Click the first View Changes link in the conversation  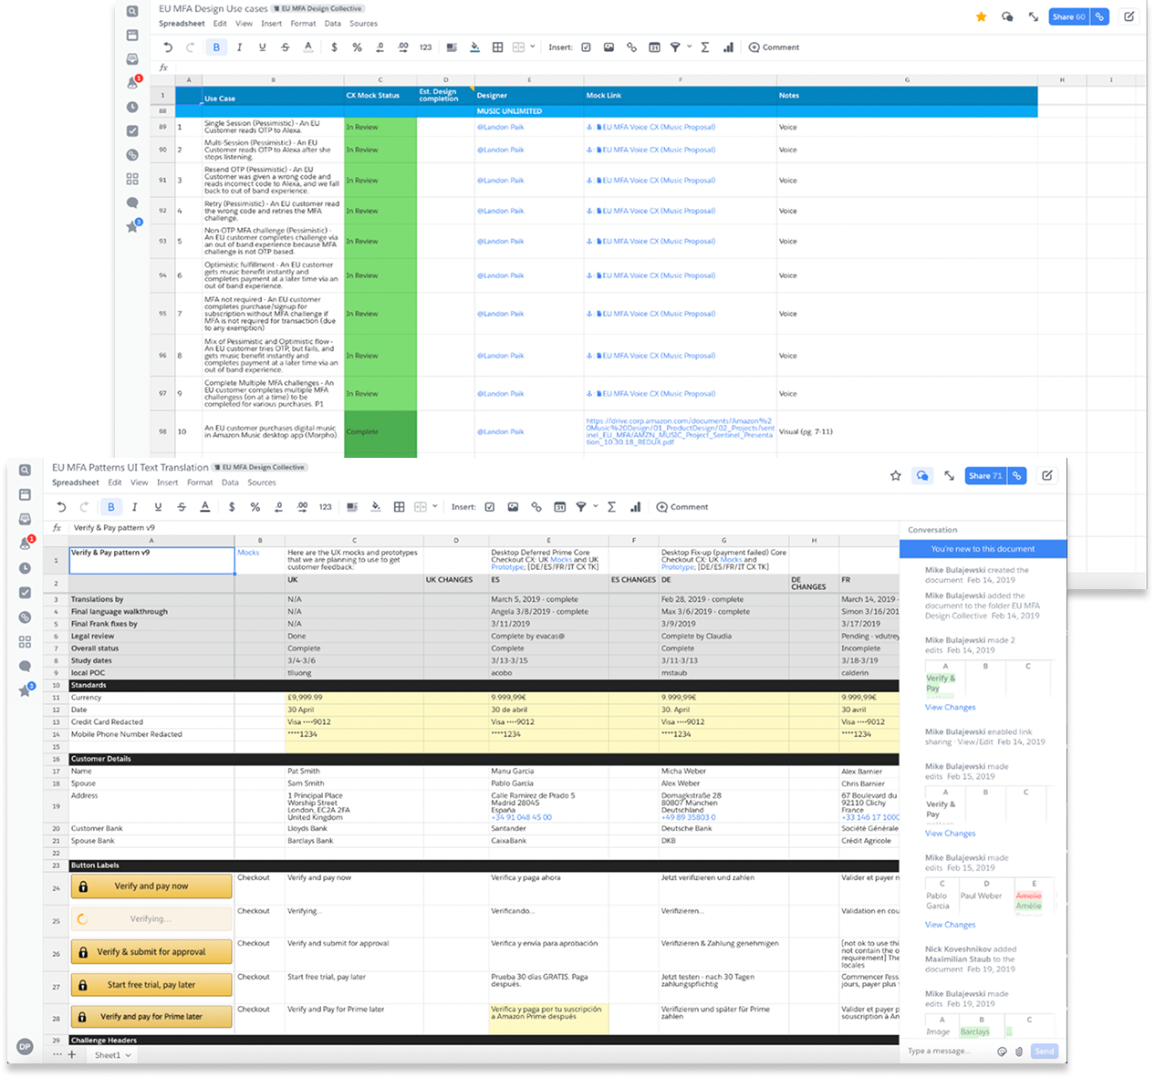[x=950, y=708]
